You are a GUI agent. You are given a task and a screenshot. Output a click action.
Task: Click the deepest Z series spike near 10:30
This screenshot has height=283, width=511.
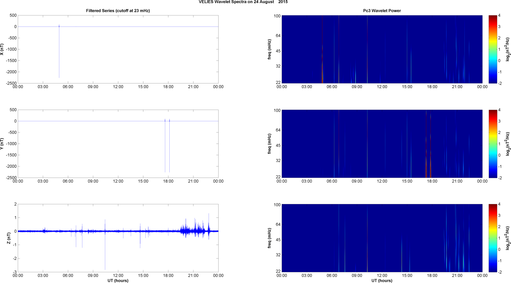(x=105, y=245)
